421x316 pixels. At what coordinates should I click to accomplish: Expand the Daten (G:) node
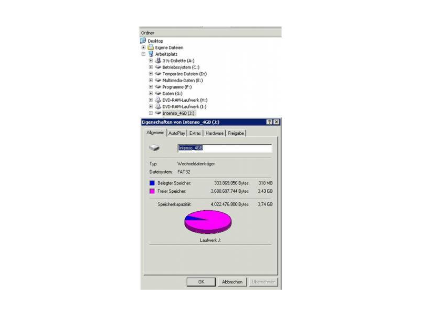pos(151,93)
